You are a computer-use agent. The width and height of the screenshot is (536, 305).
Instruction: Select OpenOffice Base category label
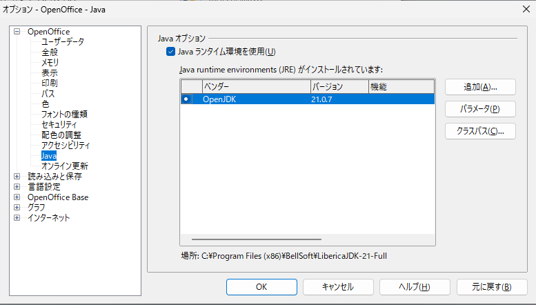click(58, 197)
